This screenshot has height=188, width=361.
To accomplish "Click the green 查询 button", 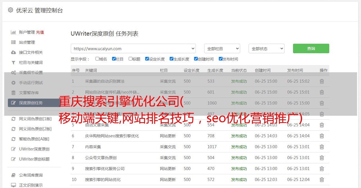I will coord(311,48).
